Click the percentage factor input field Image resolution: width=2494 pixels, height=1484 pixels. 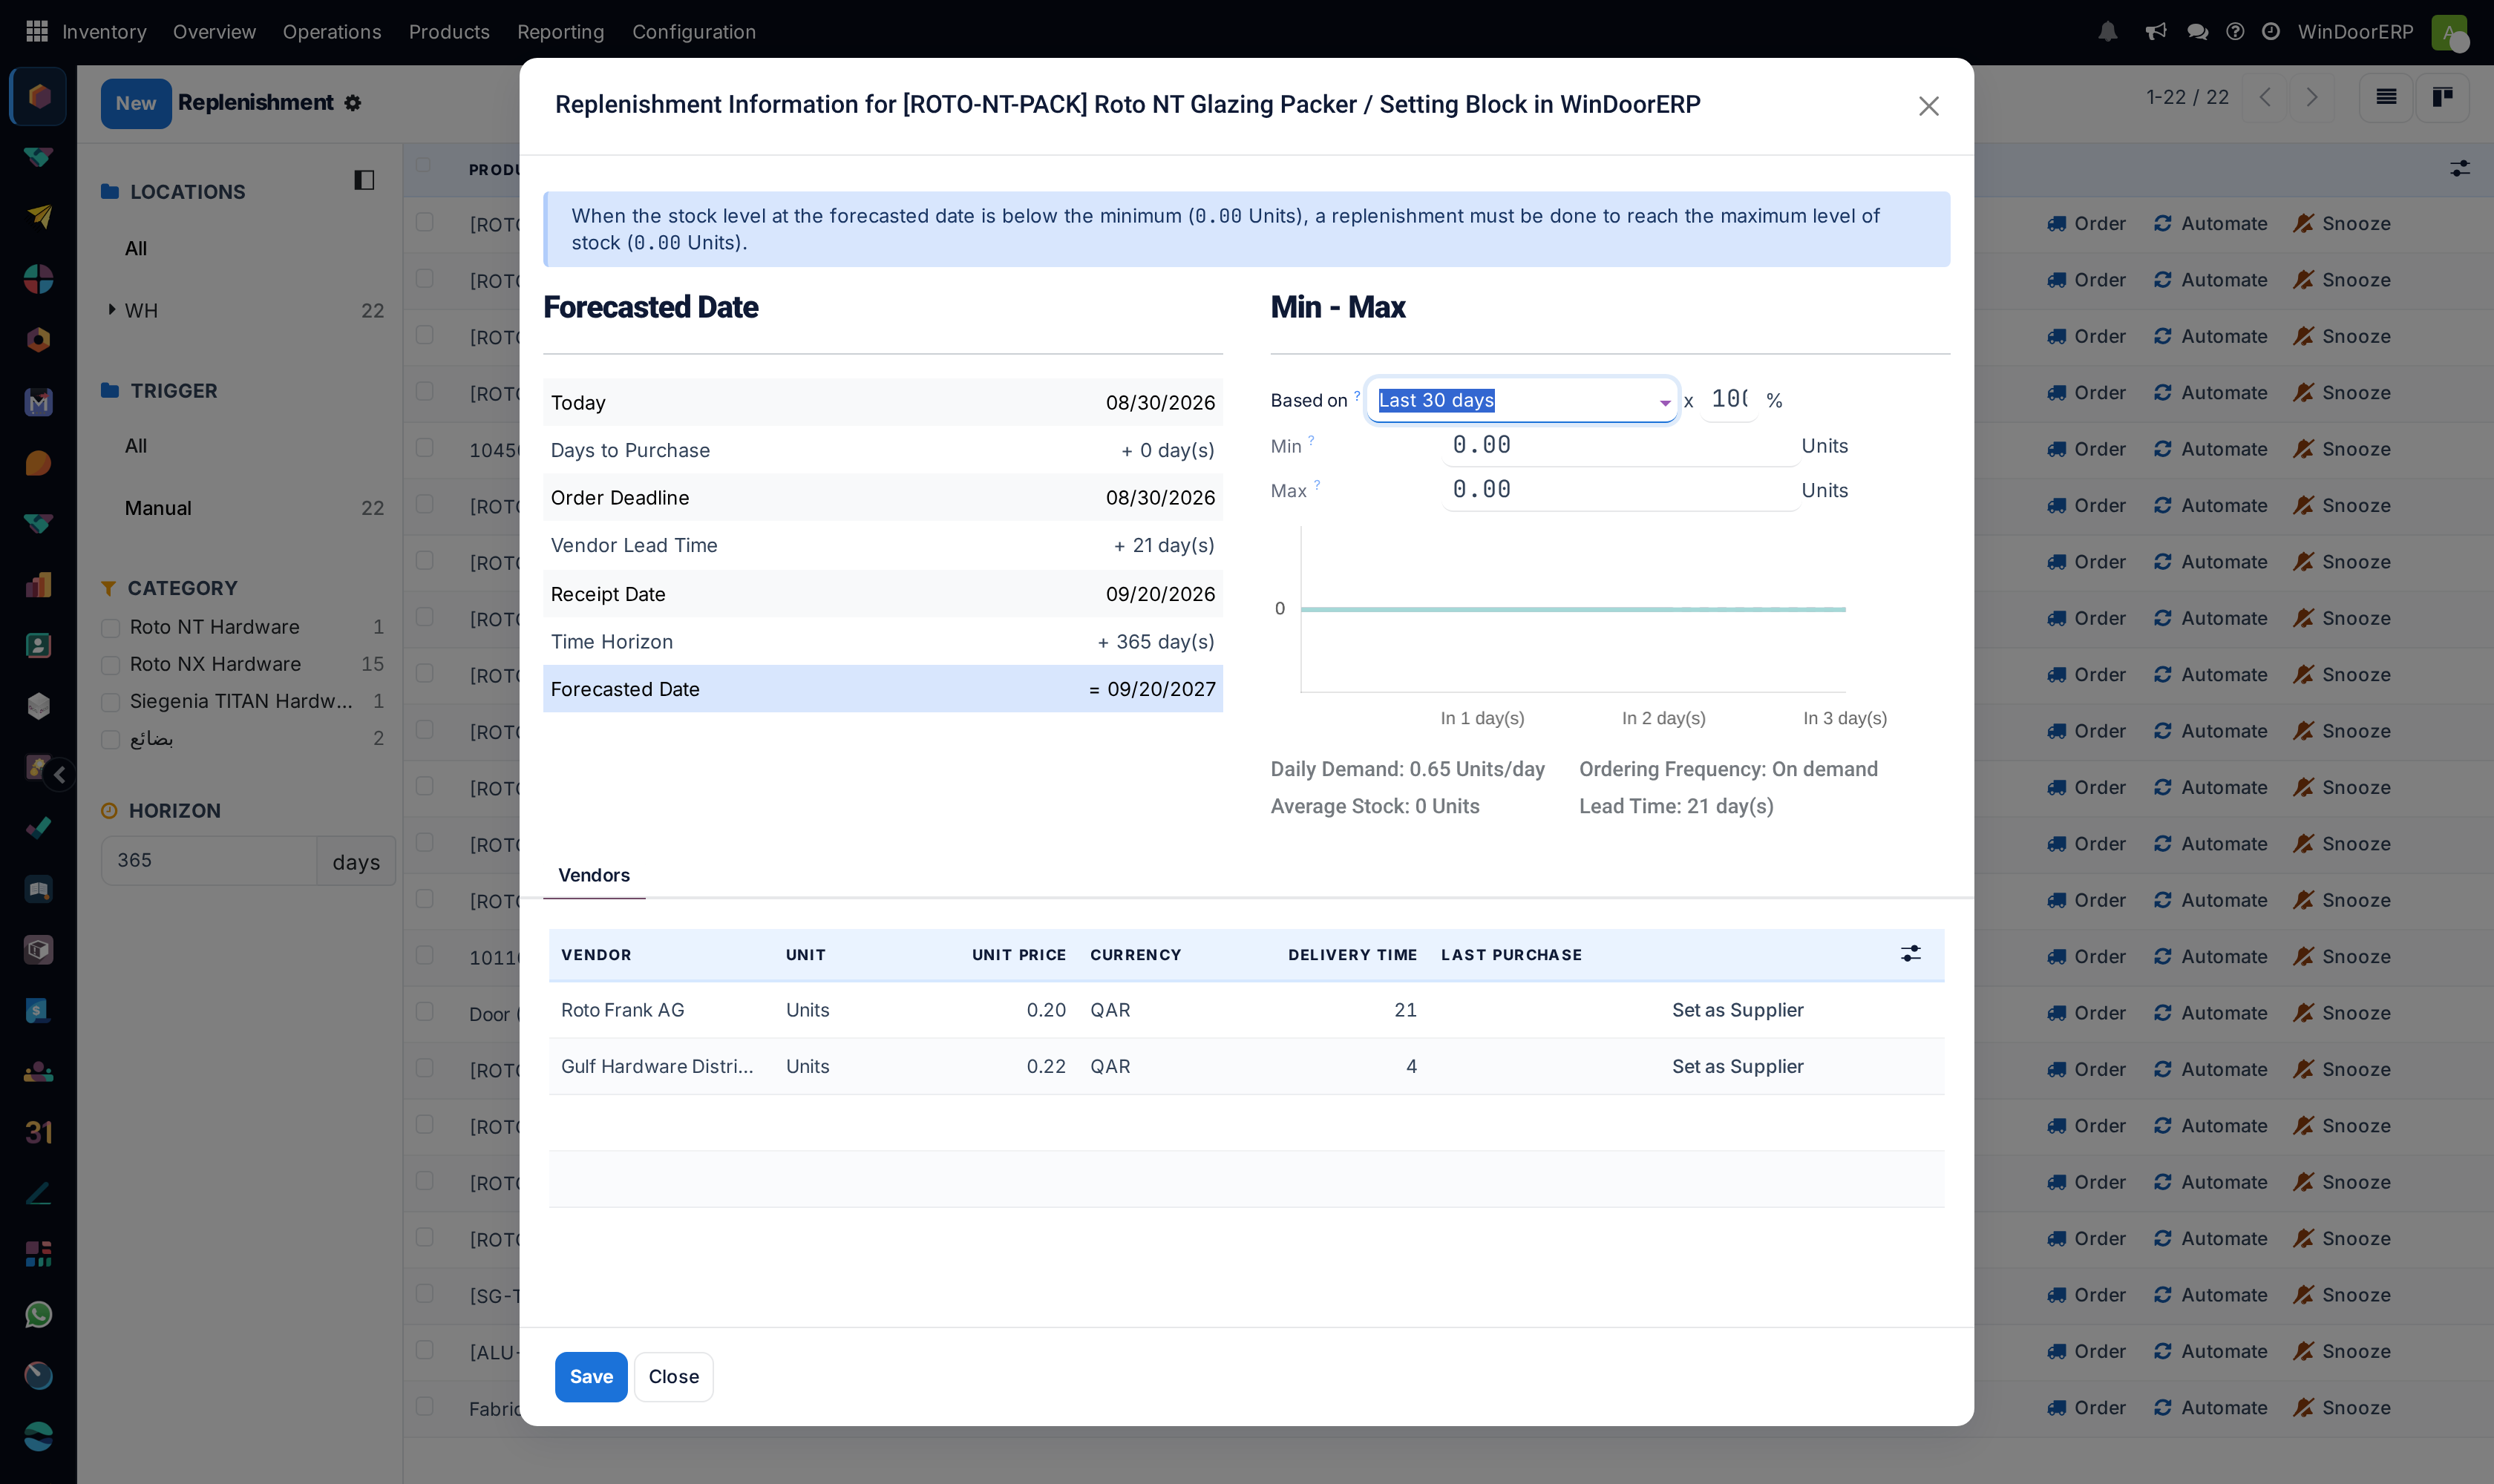[x=1729, y=399]
